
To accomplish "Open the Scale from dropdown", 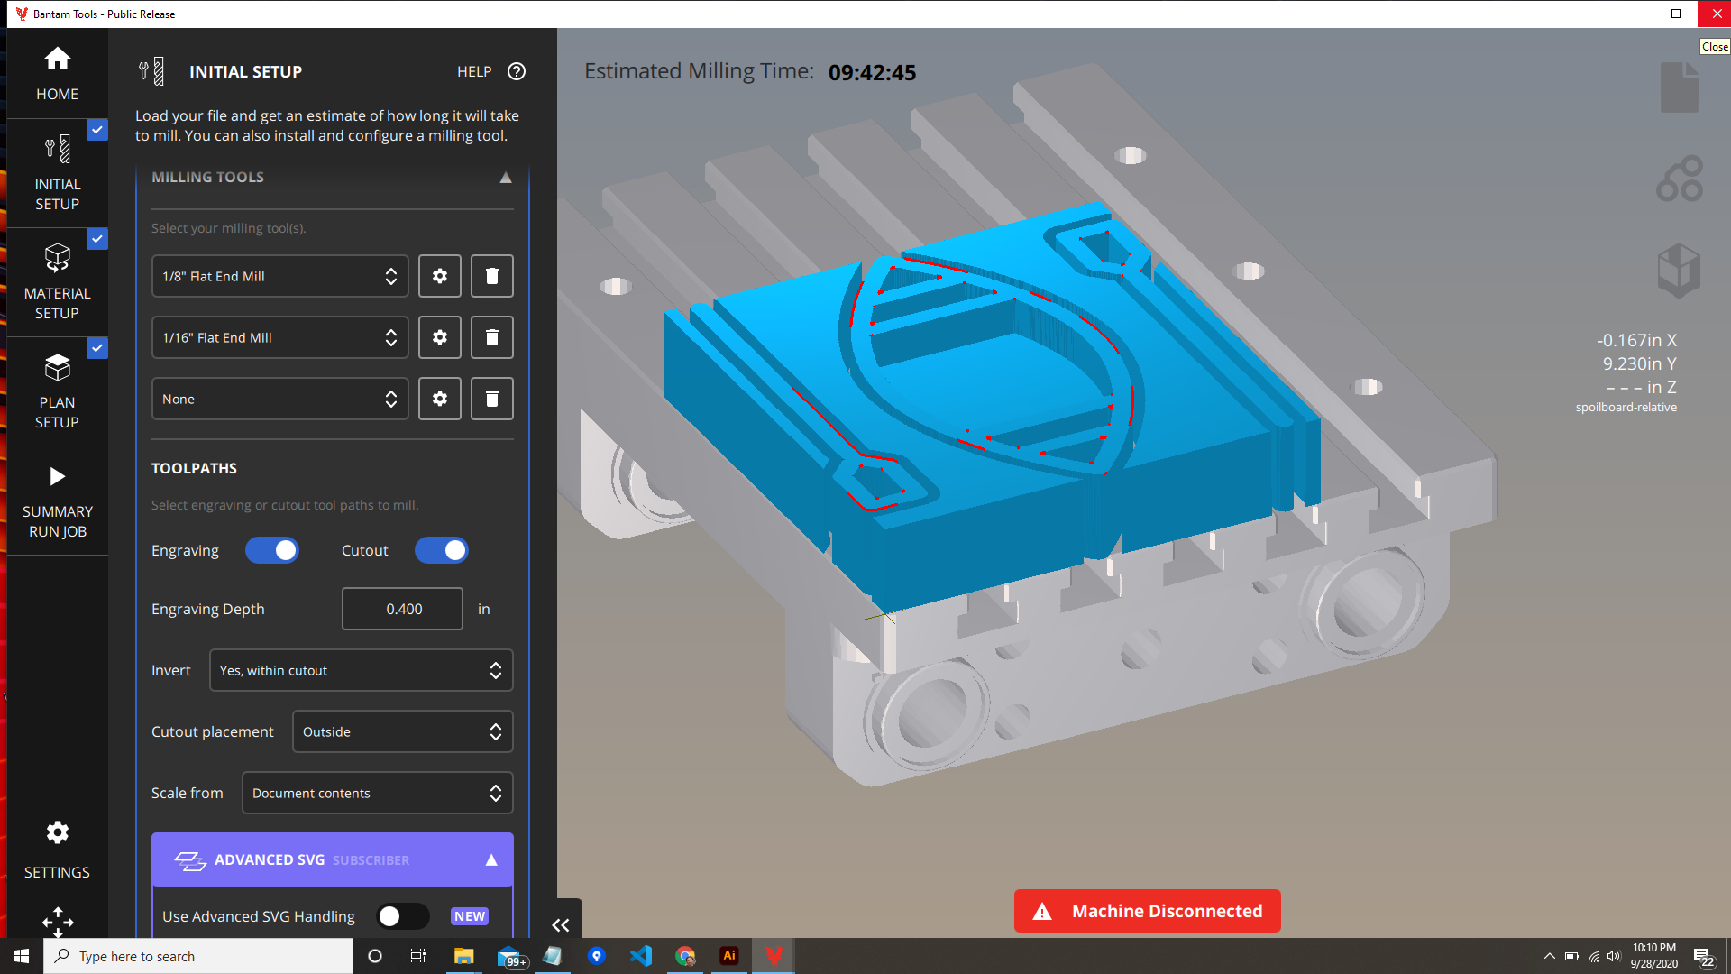I will tap(378, 793).
